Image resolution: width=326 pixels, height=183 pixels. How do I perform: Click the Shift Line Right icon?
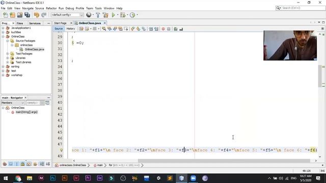click(156, 29)
